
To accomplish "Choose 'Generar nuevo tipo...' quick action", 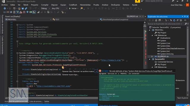I will (x=70, y=74).
